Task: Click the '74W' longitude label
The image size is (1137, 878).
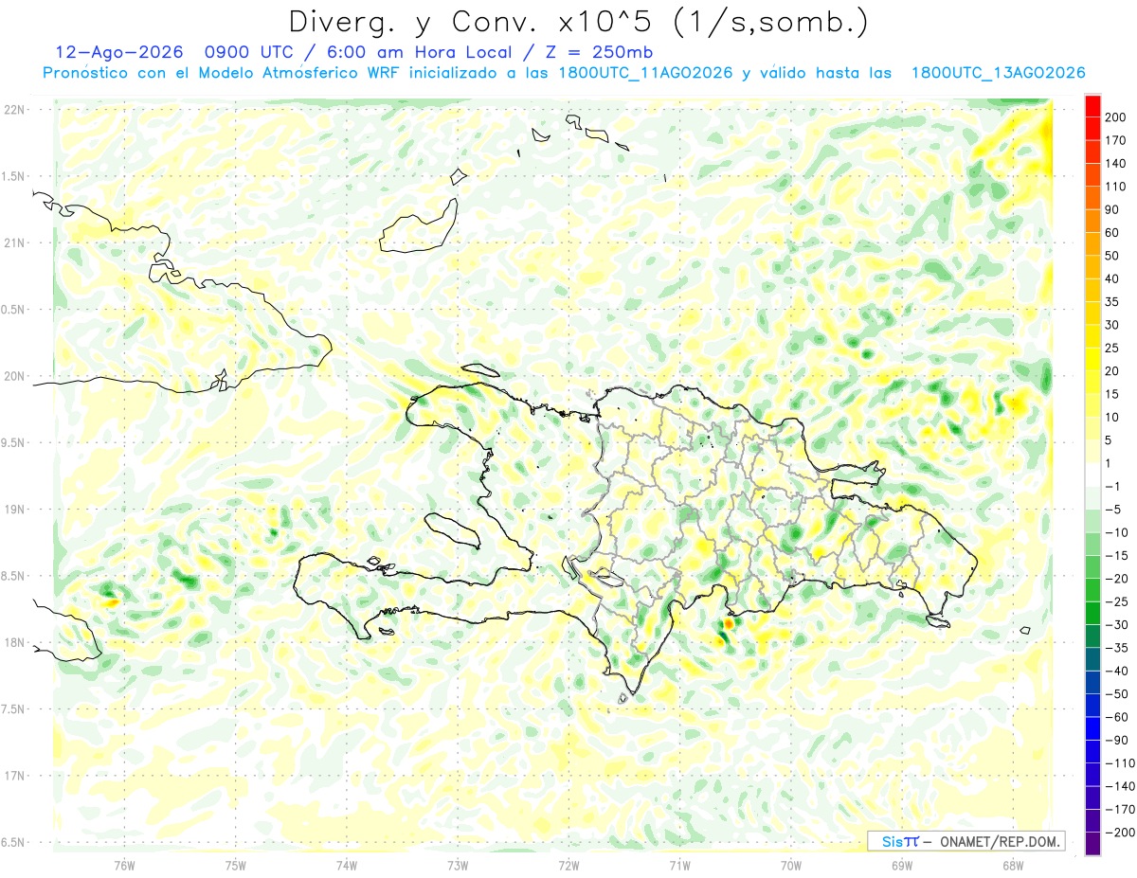Action: click(346, 866)
